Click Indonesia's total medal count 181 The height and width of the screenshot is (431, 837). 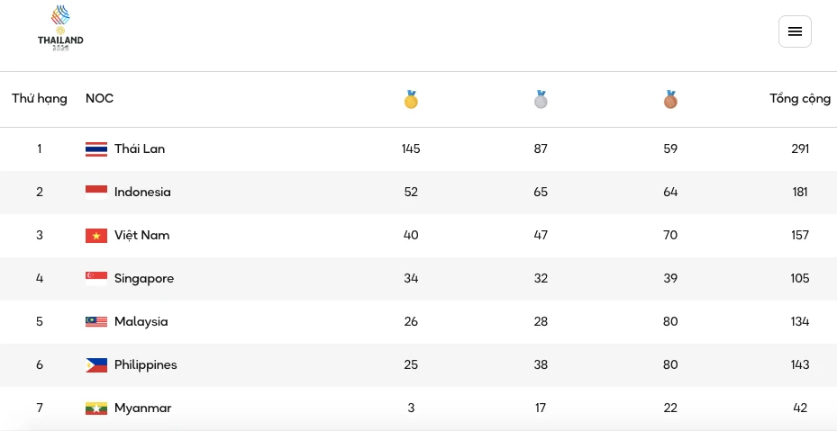pyautogui.click(x=799, y=193)
